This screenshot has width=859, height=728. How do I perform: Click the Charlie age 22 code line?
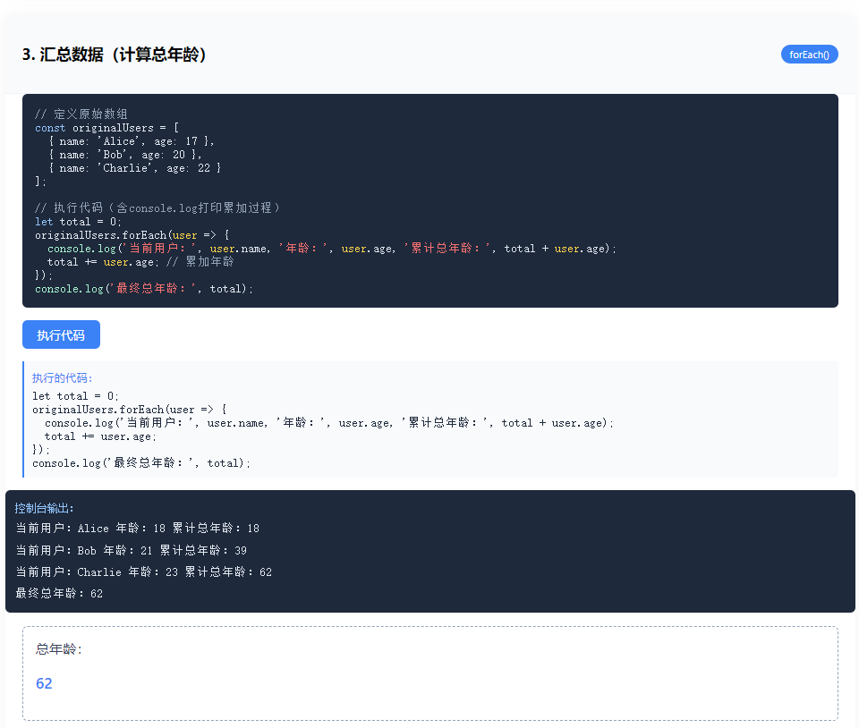coord(134,168)
